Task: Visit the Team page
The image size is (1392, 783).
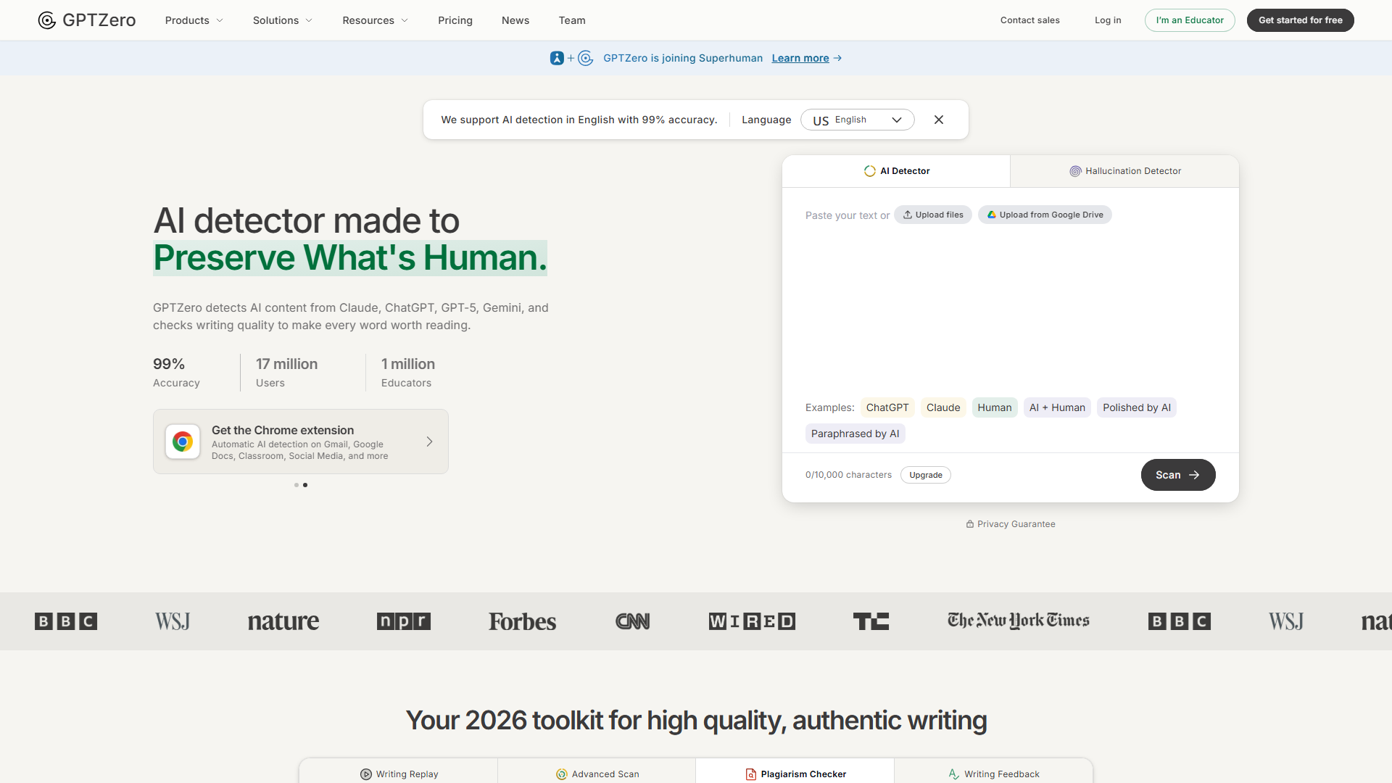Action: point(572,20)
